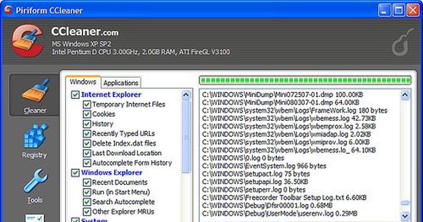Select the Windows tab

click(83, 82)
